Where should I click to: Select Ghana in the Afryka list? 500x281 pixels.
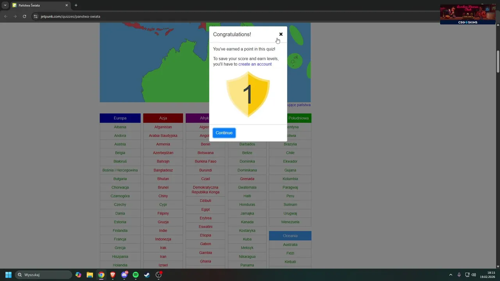[x=205, y=261]
